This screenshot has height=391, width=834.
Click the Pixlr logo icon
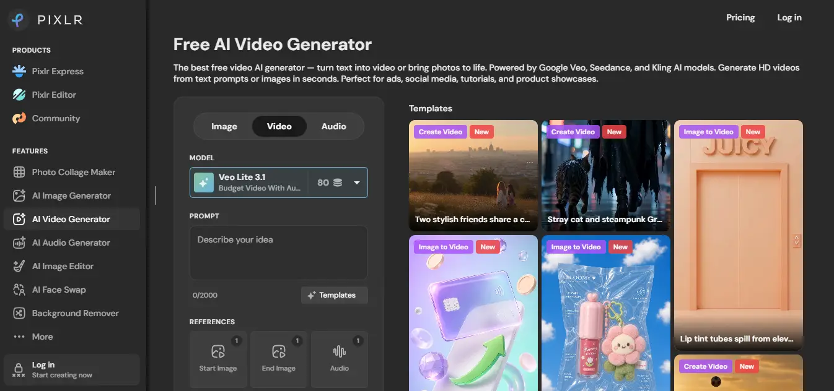pos(19,20)
